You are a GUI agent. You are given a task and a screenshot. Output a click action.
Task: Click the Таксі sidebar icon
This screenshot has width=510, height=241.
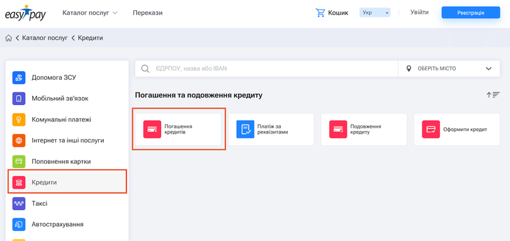[x=19, y=203]
